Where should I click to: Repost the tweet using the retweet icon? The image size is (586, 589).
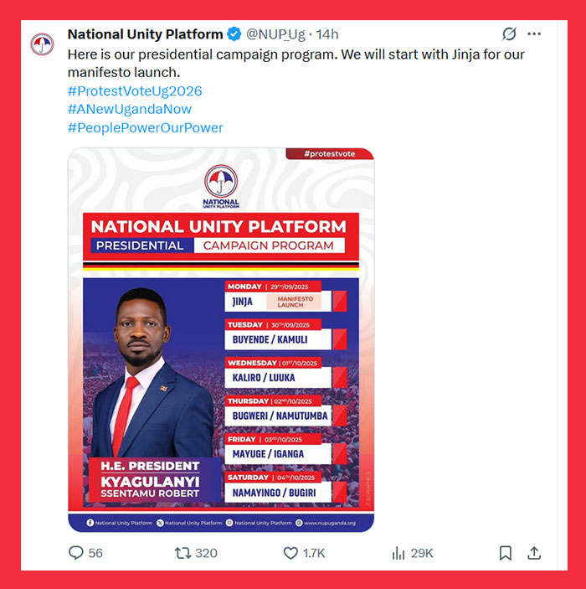coord(182,553)
